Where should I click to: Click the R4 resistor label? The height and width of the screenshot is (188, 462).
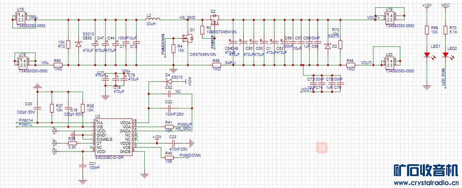pyautogui.click(x=180, y=46)
